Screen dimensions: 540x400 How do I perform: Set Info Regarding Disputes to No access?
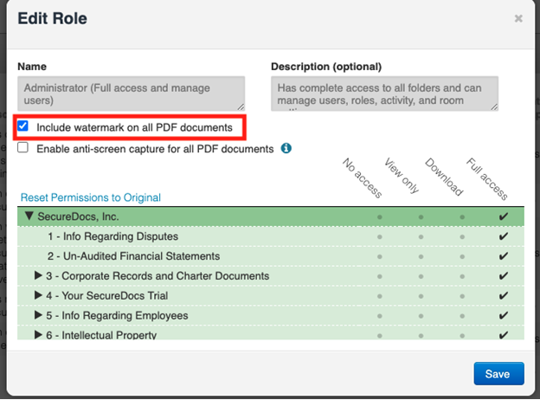(x=380, y=237)
